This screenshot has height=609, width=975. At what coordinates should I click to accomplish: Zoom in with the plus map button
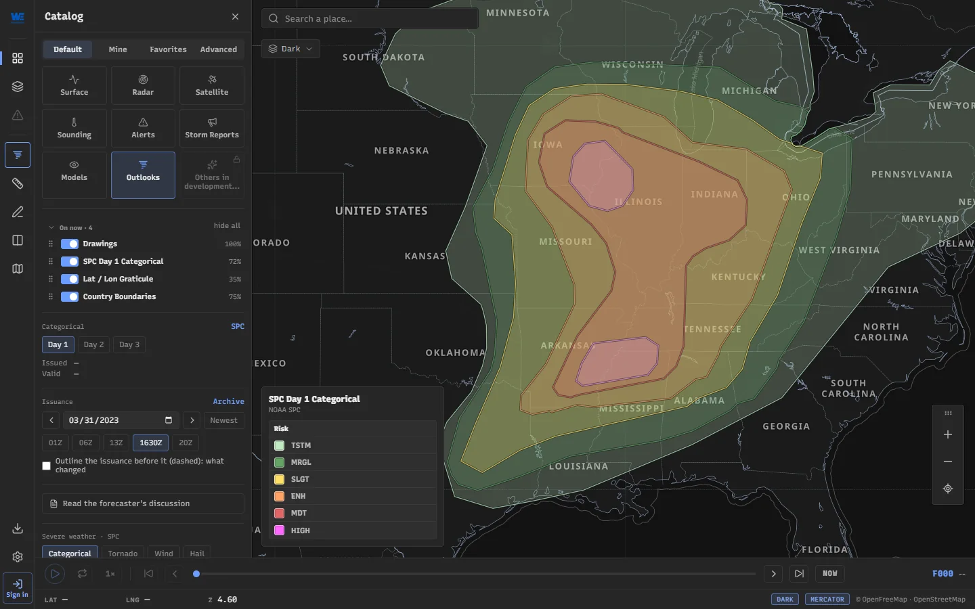pos(948,434)
